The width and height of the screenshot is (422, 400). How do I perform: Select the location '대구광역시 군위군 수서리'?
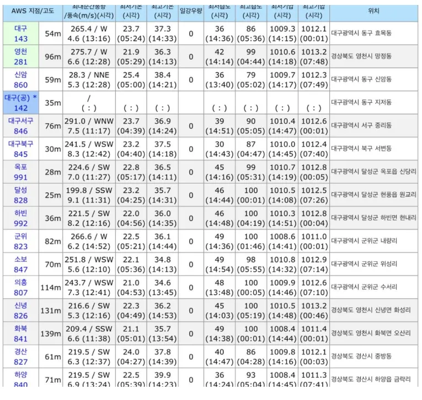pos(364,287)
